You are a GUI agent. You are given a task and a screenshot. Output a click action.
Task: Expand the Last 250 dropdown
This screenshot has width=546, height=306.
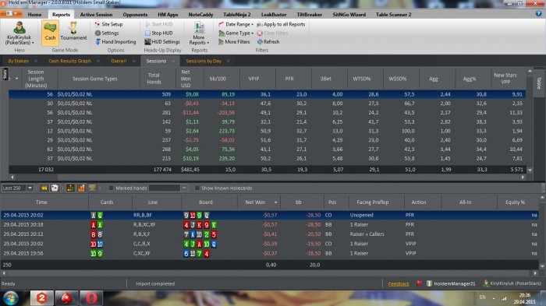pos(30,188)
